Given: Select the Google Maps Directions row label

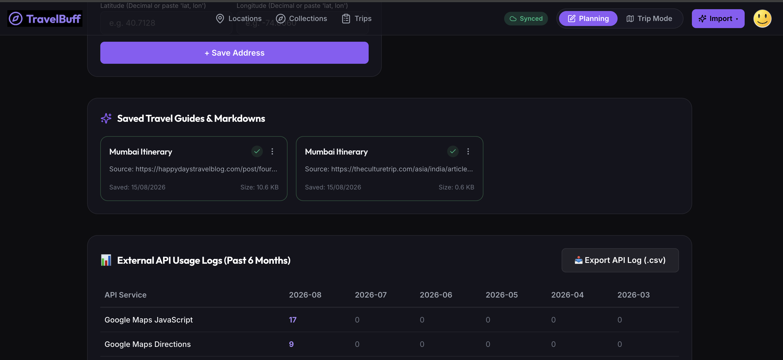Looking at the screenshot, I should [x=148, y=344].
